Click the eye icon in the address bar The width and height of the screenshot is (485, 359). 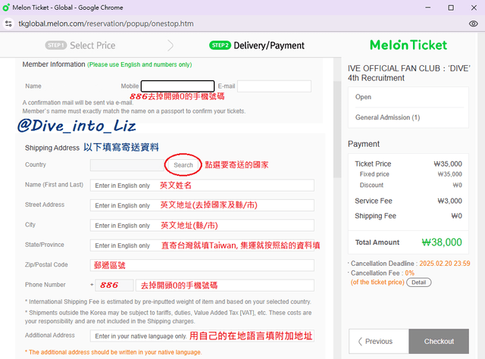coord(473,23)
